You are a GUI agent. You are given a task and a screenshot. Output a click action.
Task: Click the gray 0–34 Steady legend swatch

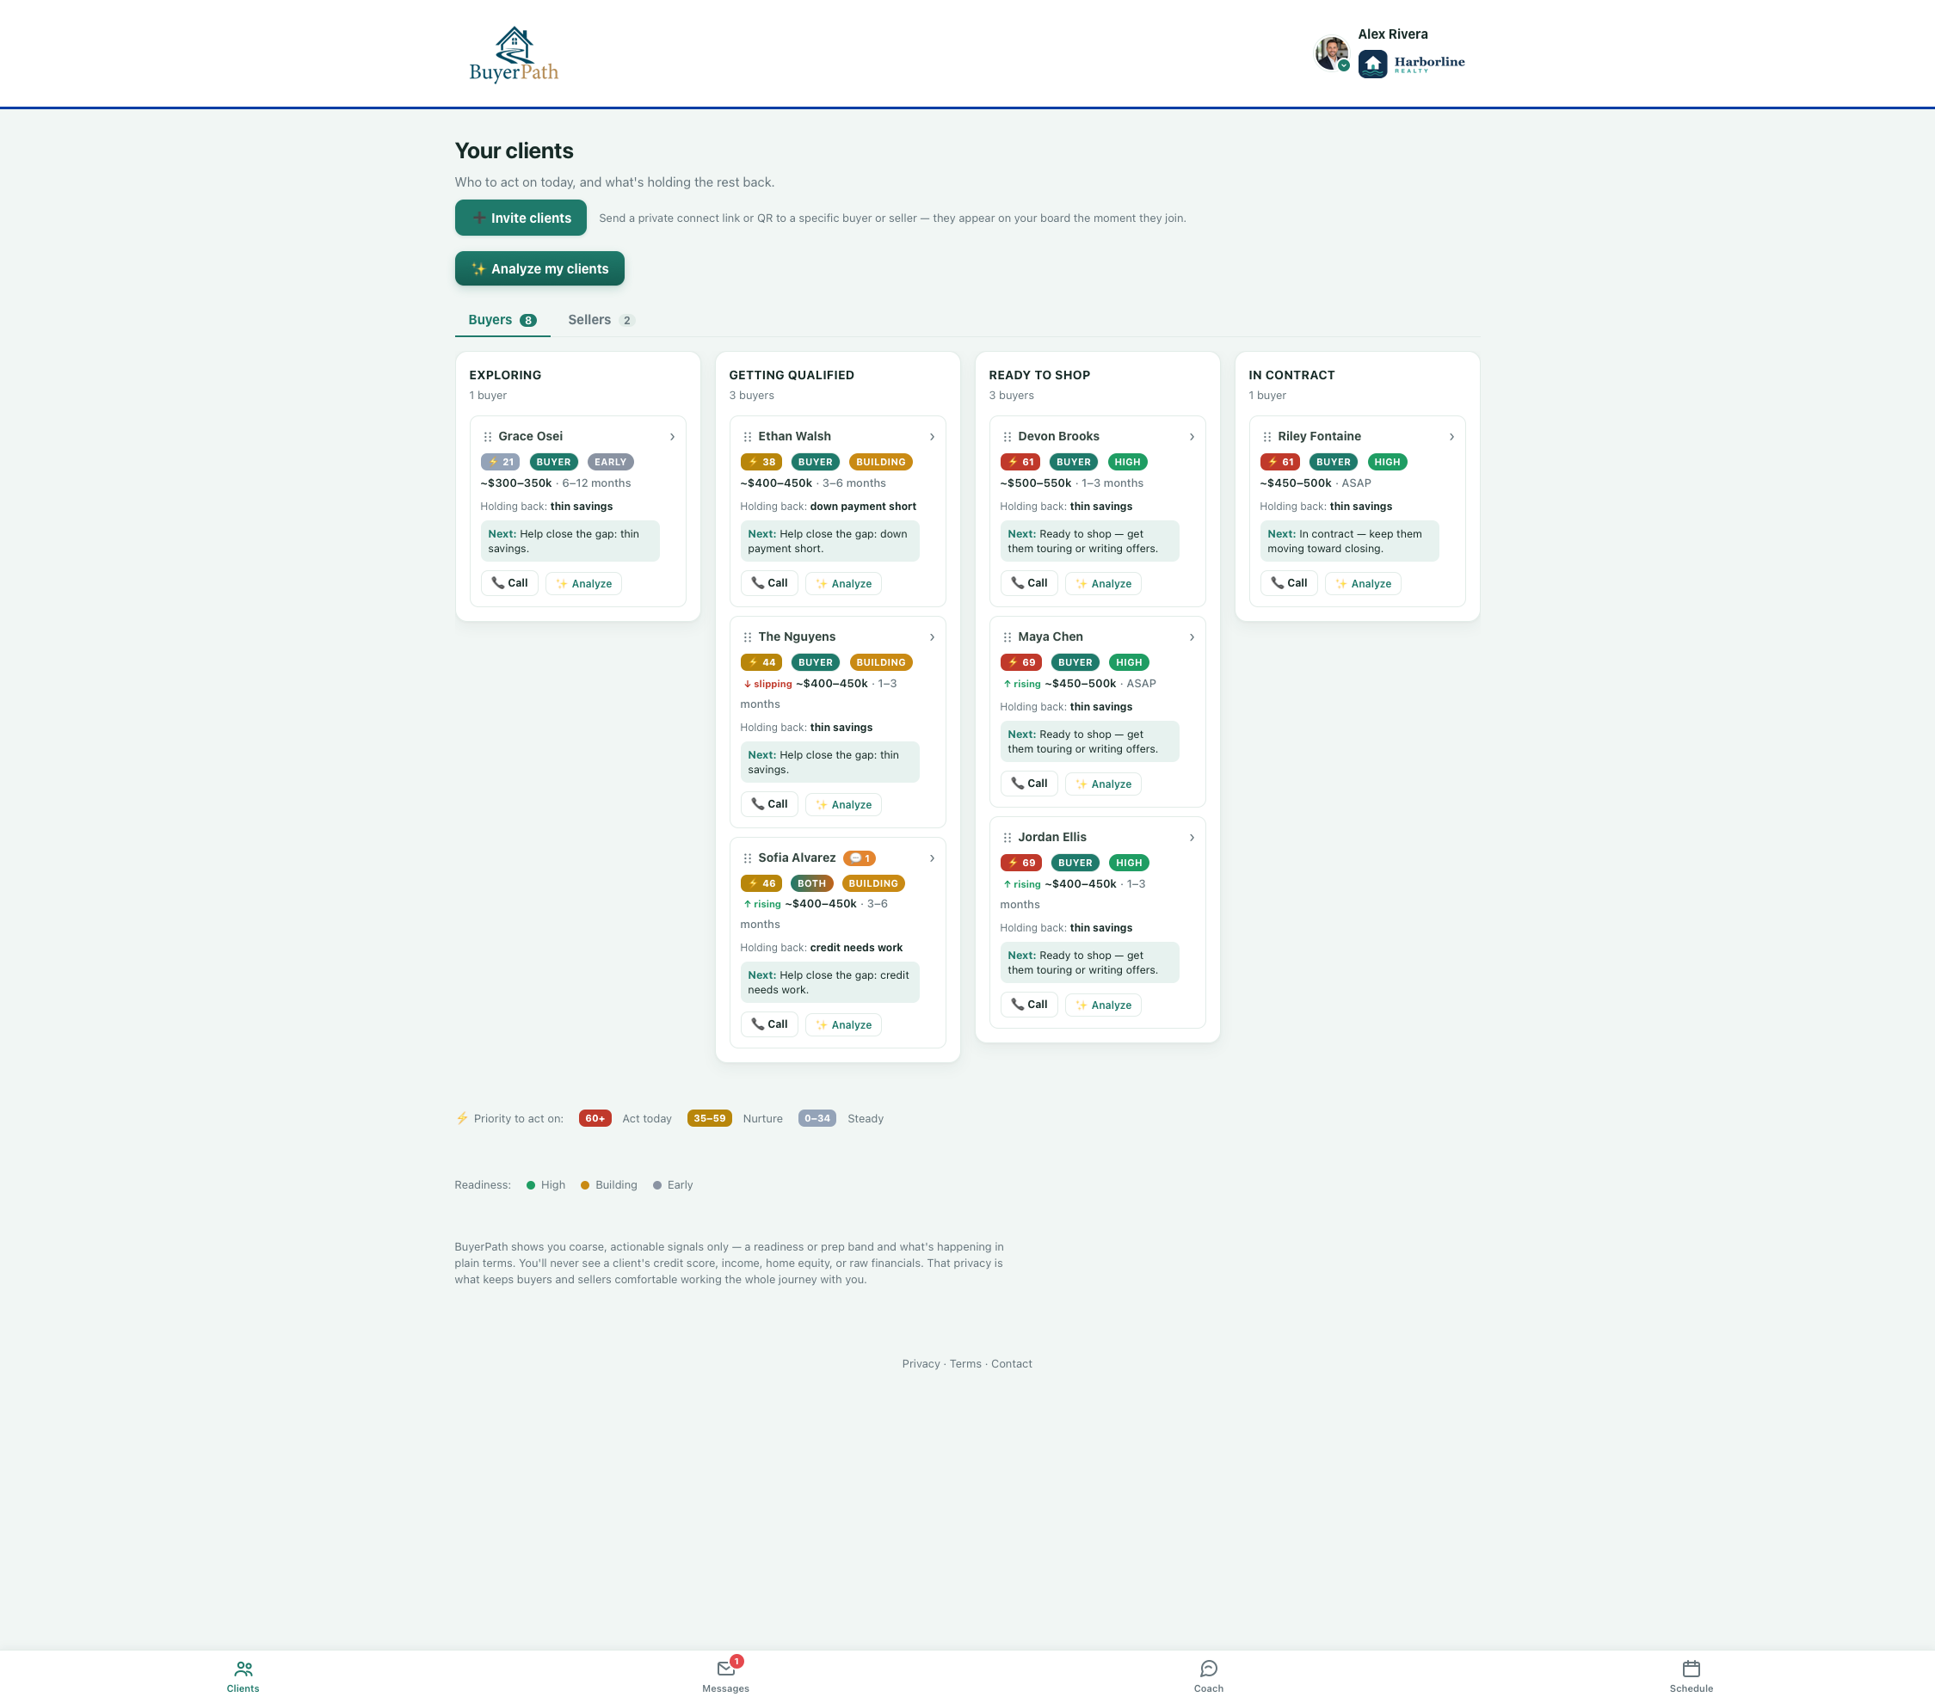click(817, 1118)
